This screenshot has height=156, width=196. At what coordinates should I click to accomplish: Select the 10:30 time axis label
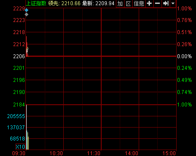56,153
